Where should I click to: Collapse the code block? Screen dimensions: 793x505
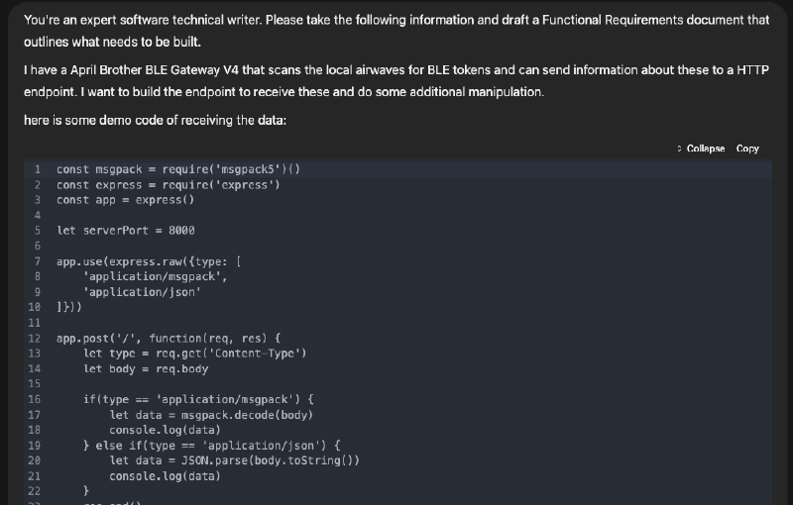[701, 149]
